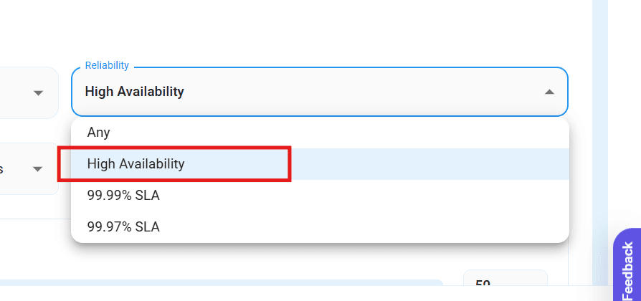Choose the highlighted High Availability list option
641x301 pixels.
[136, 164]
